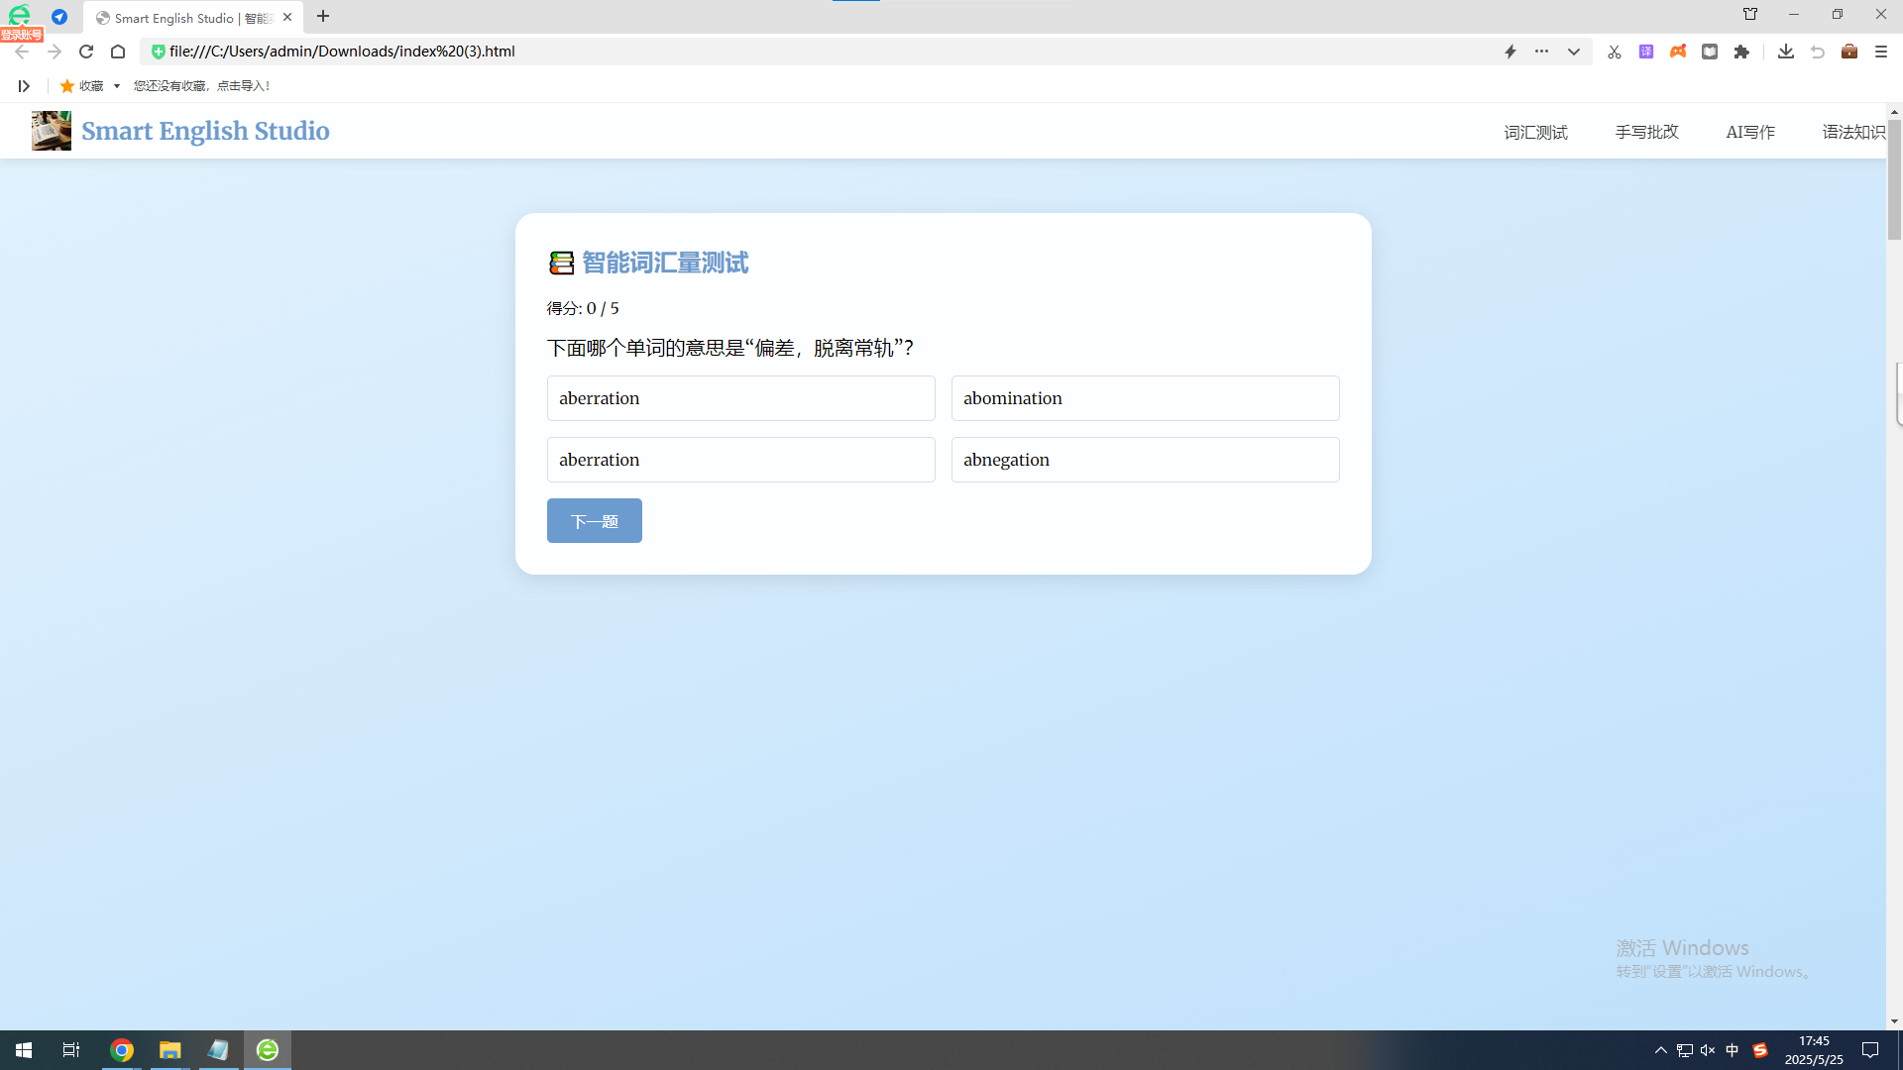This screenshot has width=1903, height=1070.
Task: Open the downloads arrow icon
Action: coord(1785,52)
